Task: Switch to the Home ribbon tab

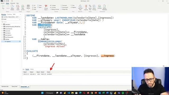Action: click(x=7, y=3)
